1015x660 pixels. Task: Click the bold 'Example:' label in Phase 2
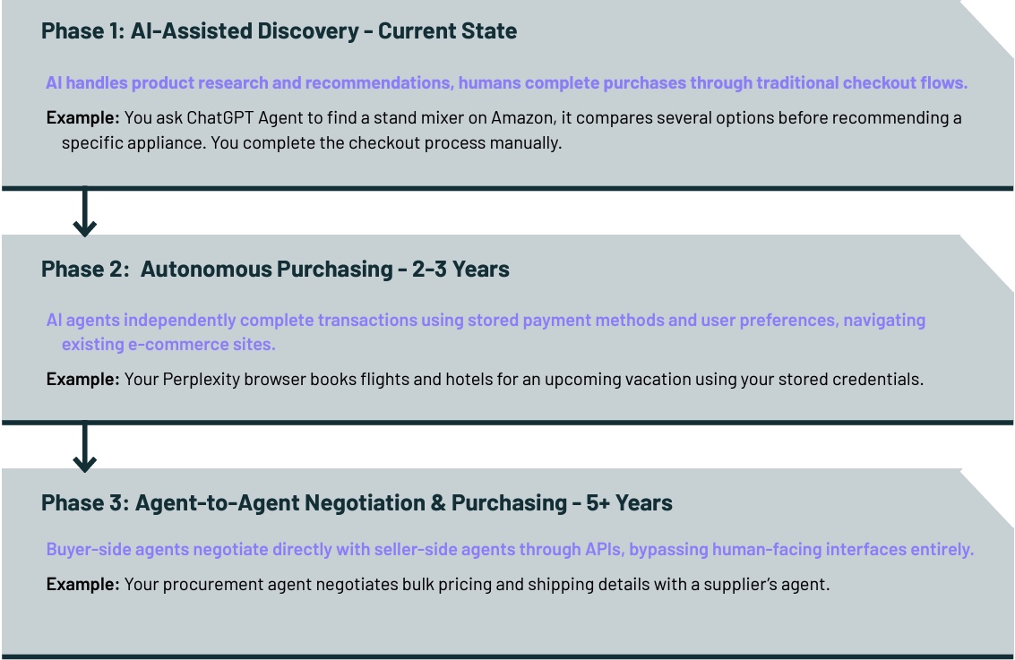pos(82,379)
